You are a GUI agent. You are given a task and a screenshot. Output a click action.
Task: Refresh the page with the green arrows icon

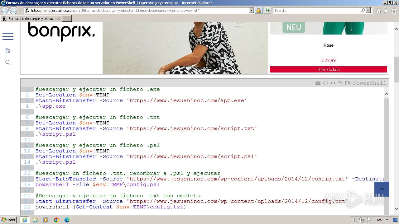[x=267, y=10]
